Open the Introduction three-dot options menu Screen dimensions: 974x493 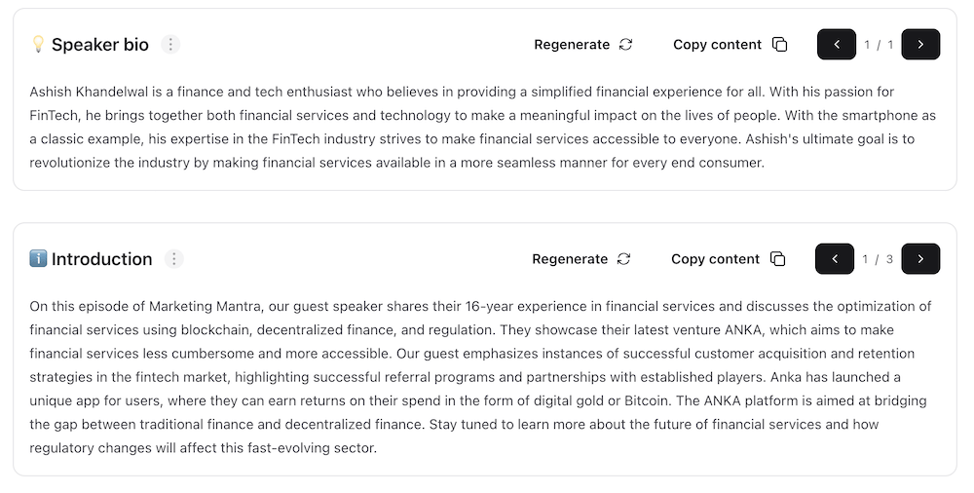click(x=173, y=259)
